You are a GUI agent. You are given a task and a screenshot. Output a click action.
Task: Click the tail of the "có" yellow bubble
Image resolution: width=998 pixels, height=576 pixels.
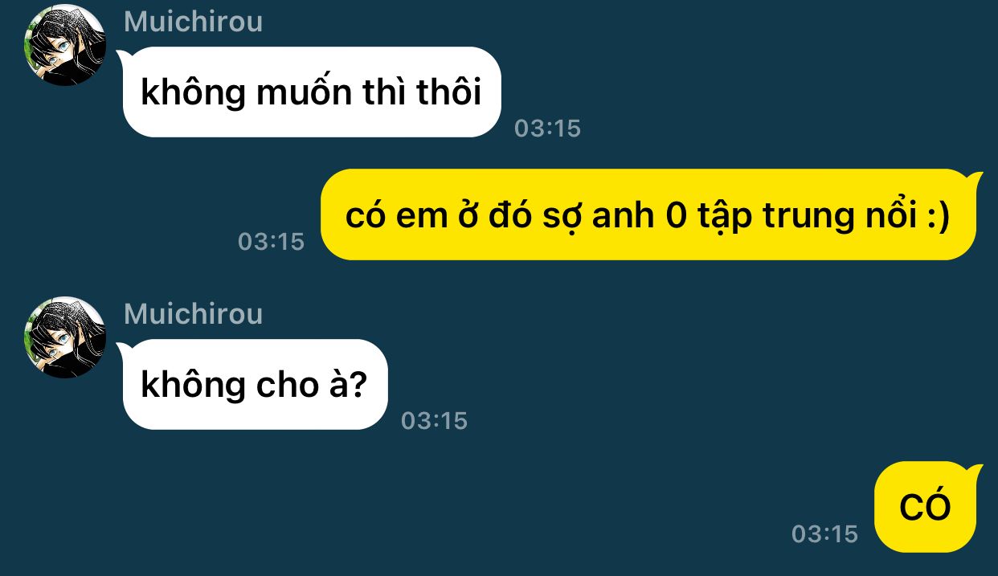(x=976, y=470)
